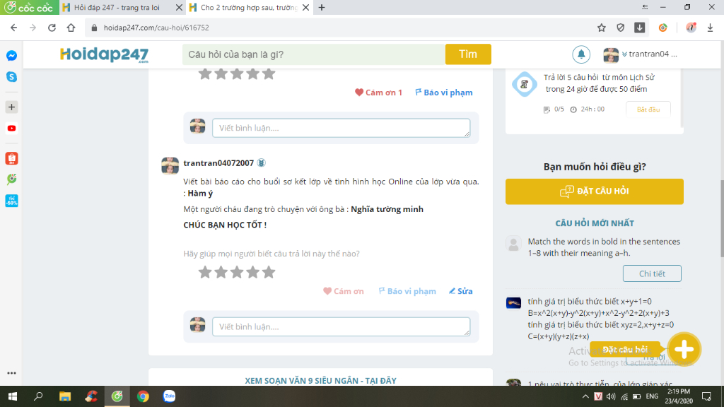Open Chrome from taskbar

pos(143,396)
